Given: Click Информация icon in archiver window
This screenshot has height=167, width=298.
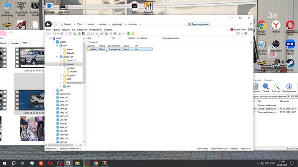Looking at the screenshot, I should [289, 88].
